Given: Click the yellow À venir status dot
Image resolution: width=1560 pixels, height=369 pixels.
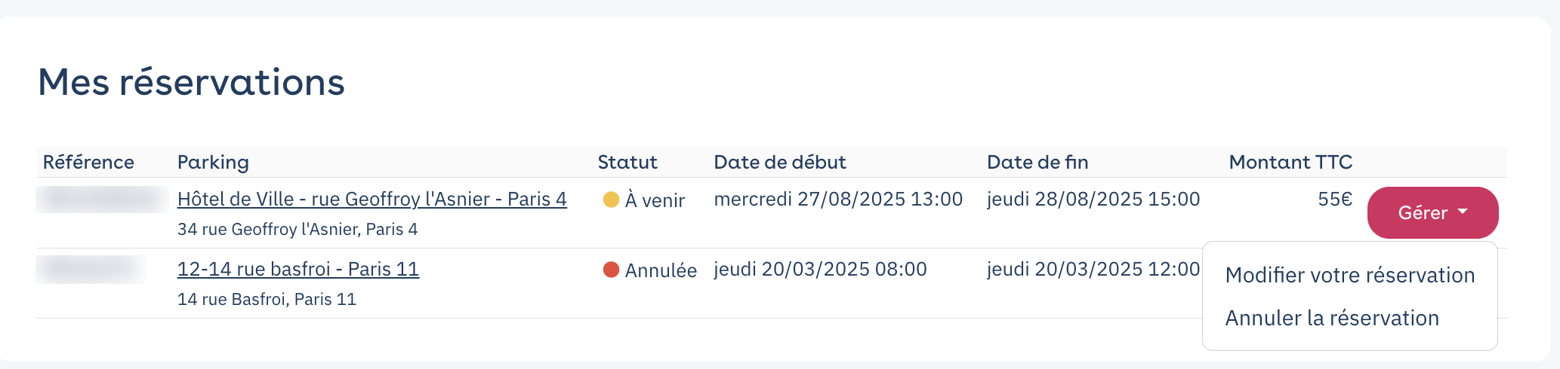Looking at the screenshot, I should 611,200.
